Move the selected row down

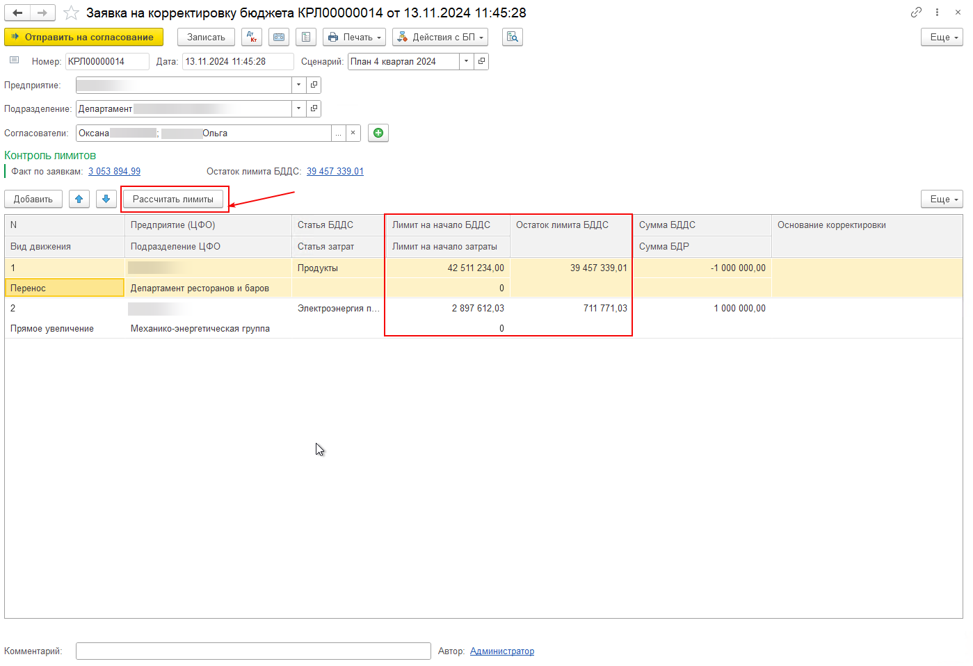coord(106,199)
